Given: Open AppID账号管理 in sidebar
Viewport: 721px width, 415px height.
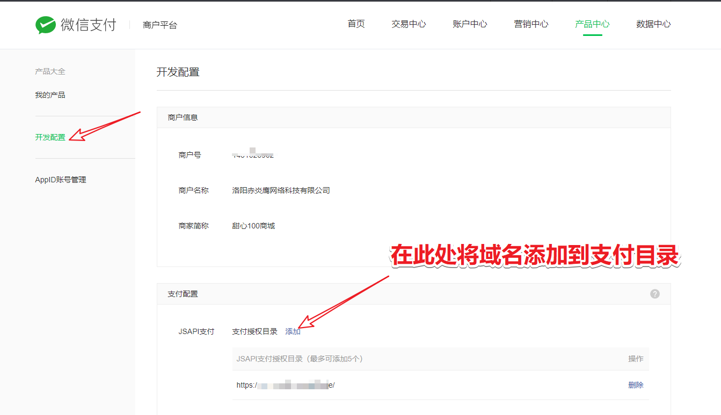Looking at the screenshot, I should 61,180.
